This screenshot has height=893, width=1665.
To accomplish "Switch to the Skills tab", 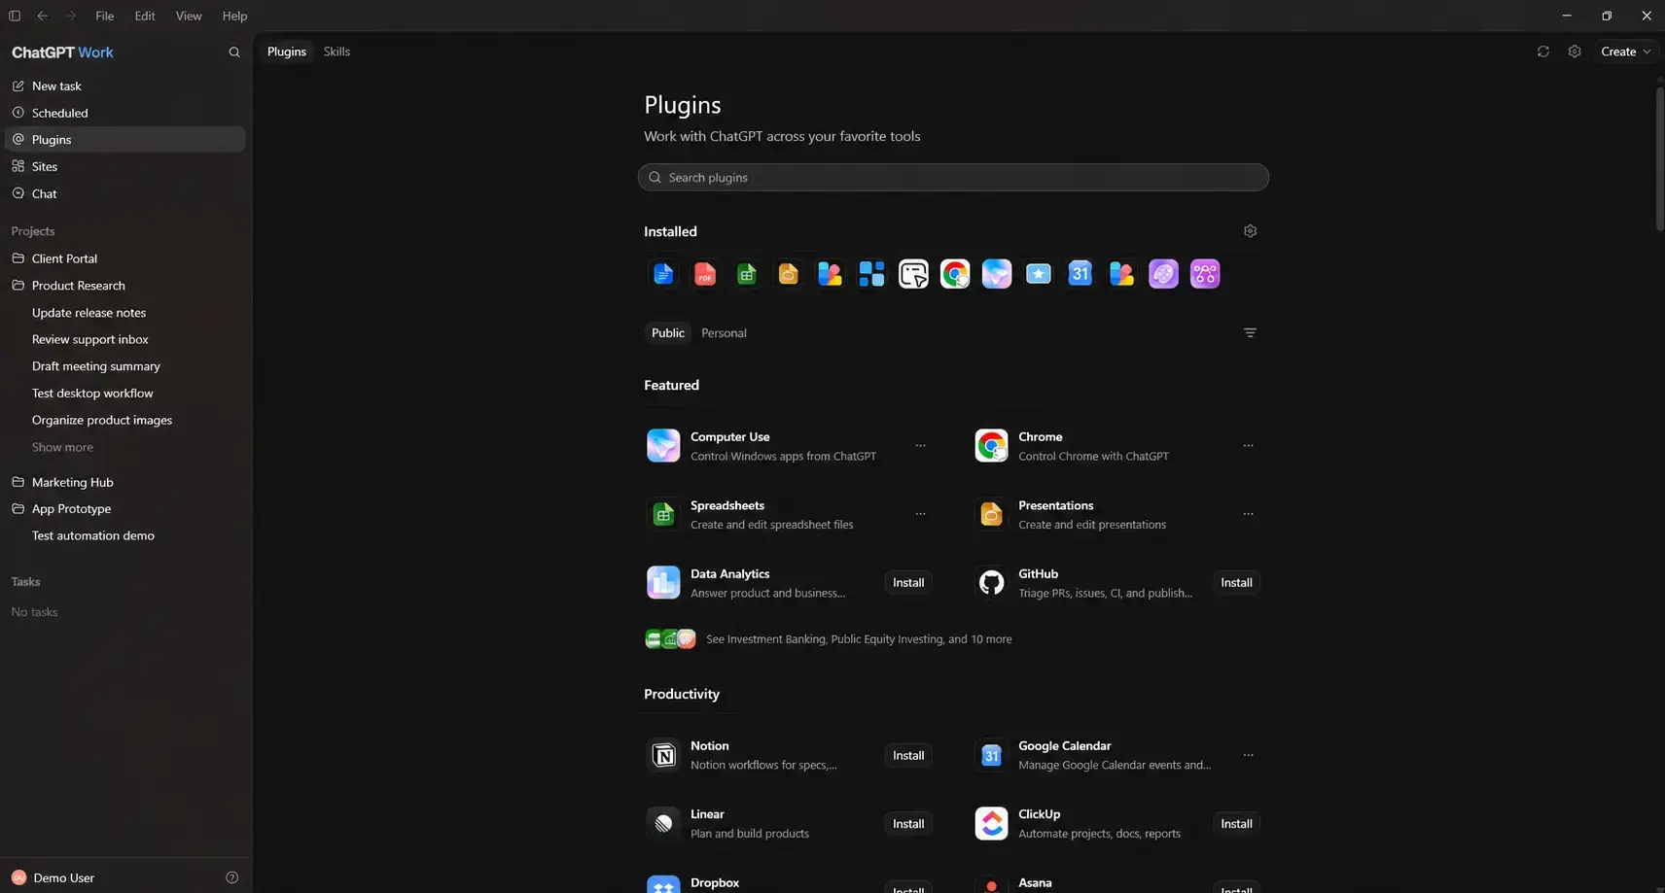I will click(x=337, y=52).
